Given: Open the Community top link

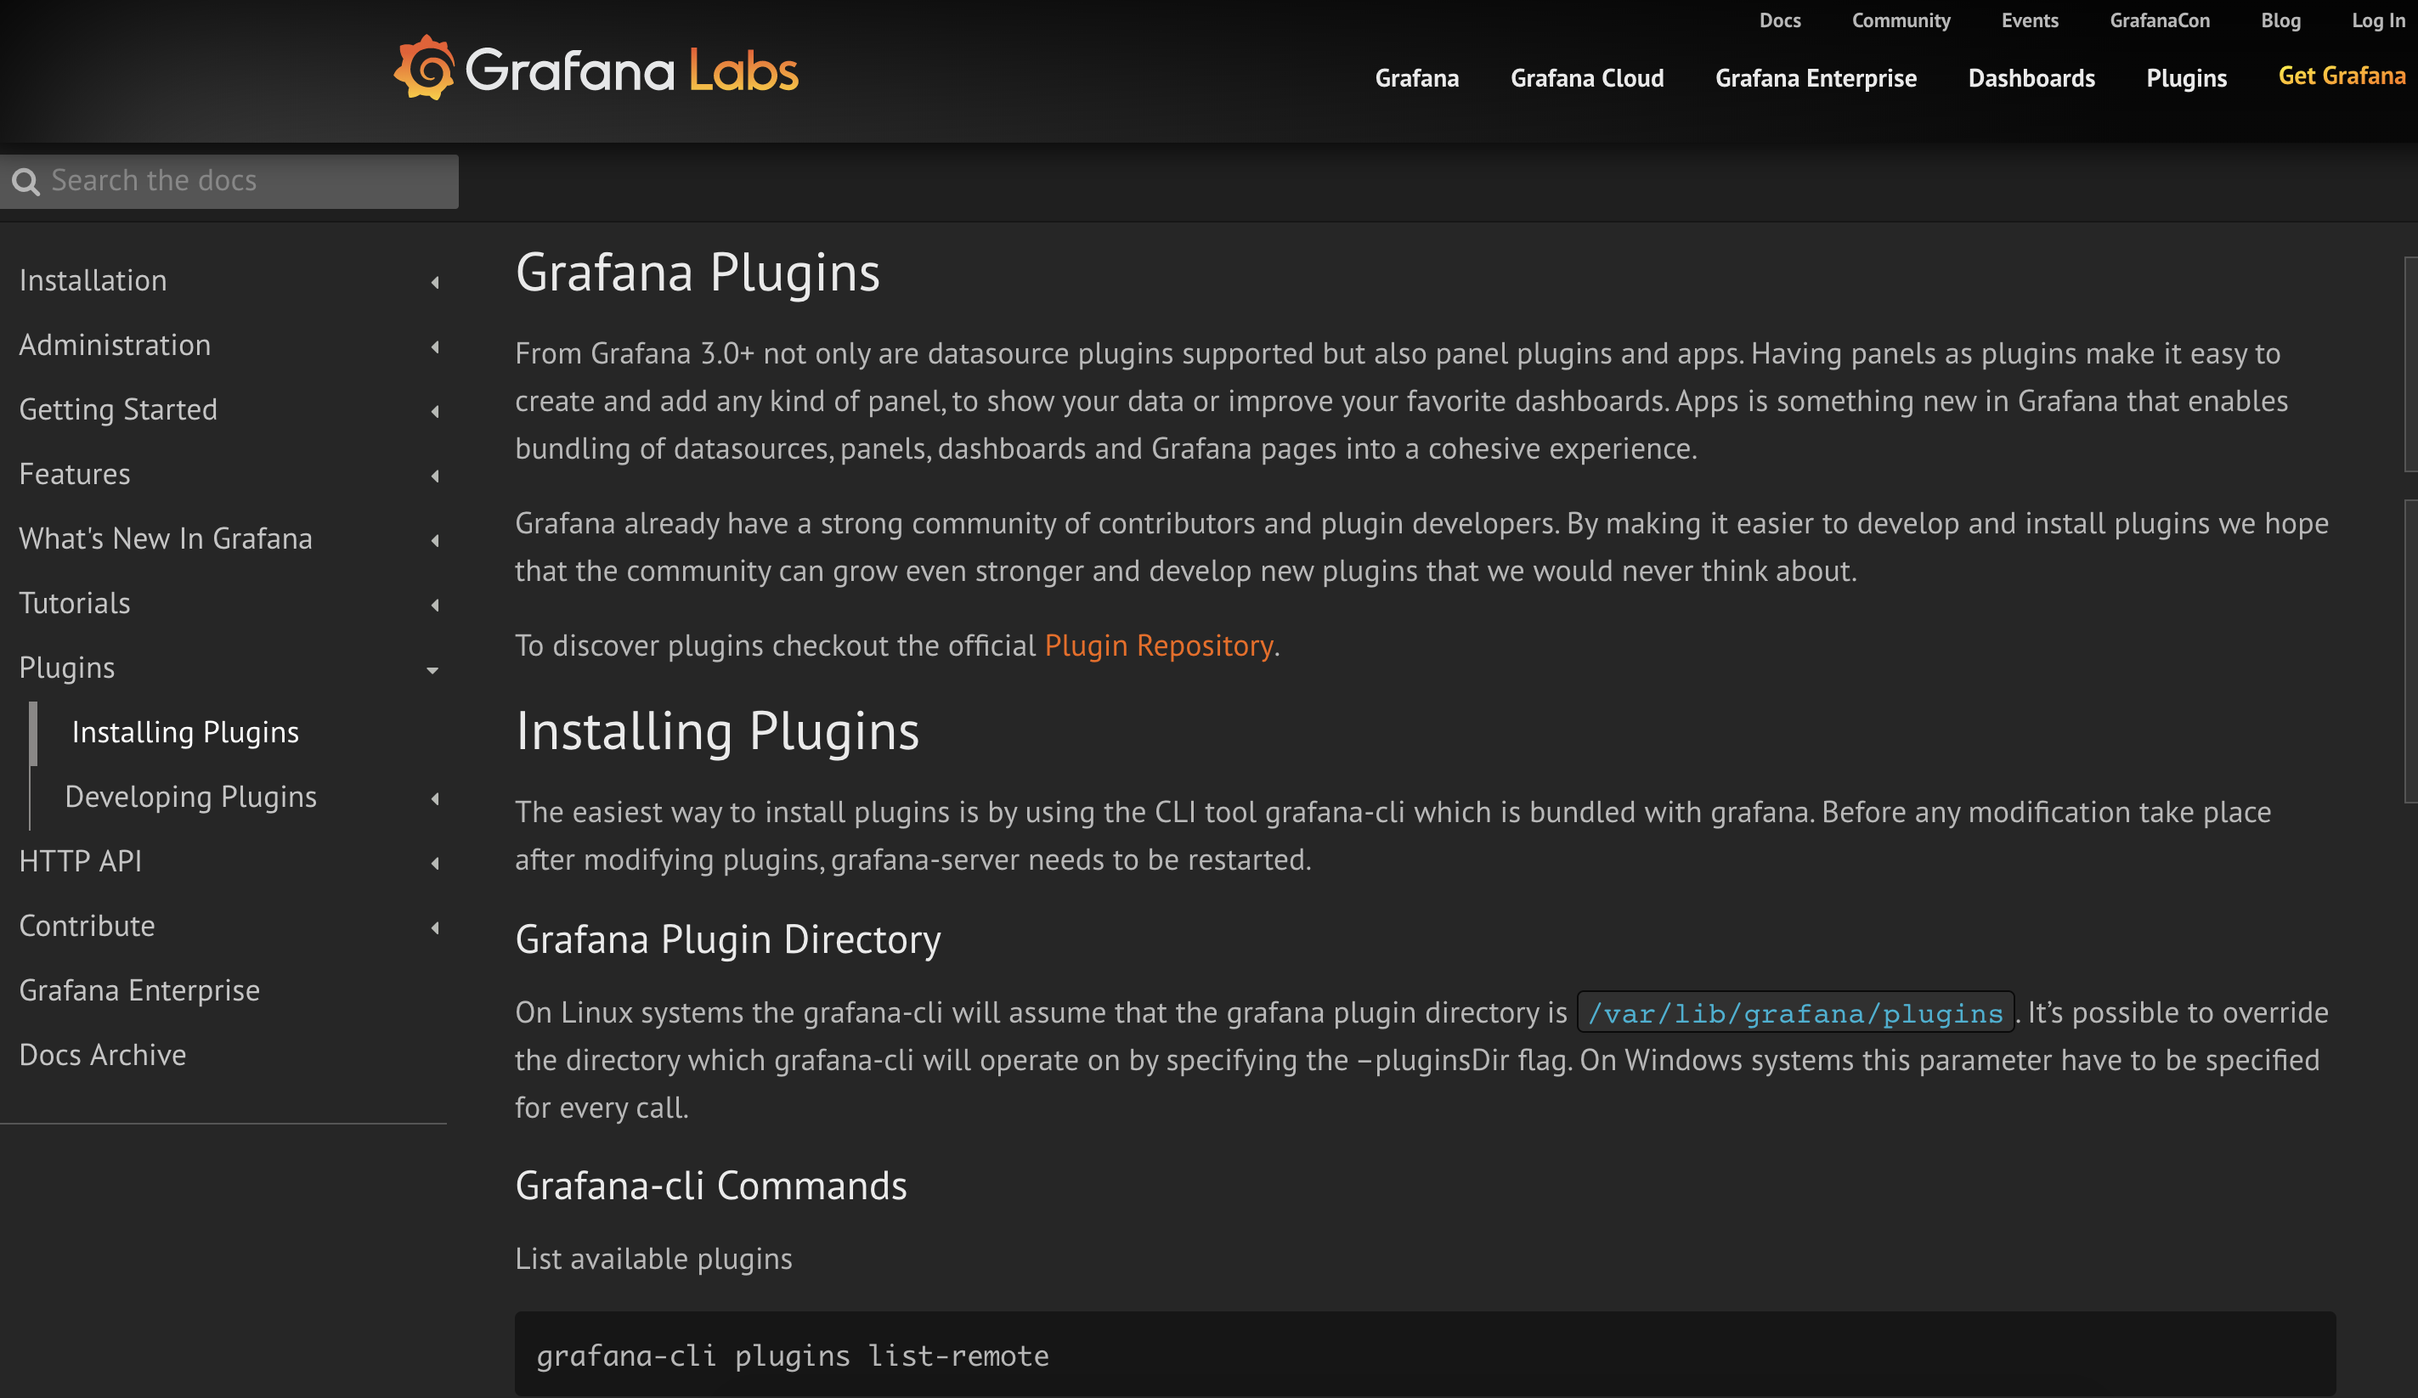Looking at the screenshot, I should [x=1901, y=20].
